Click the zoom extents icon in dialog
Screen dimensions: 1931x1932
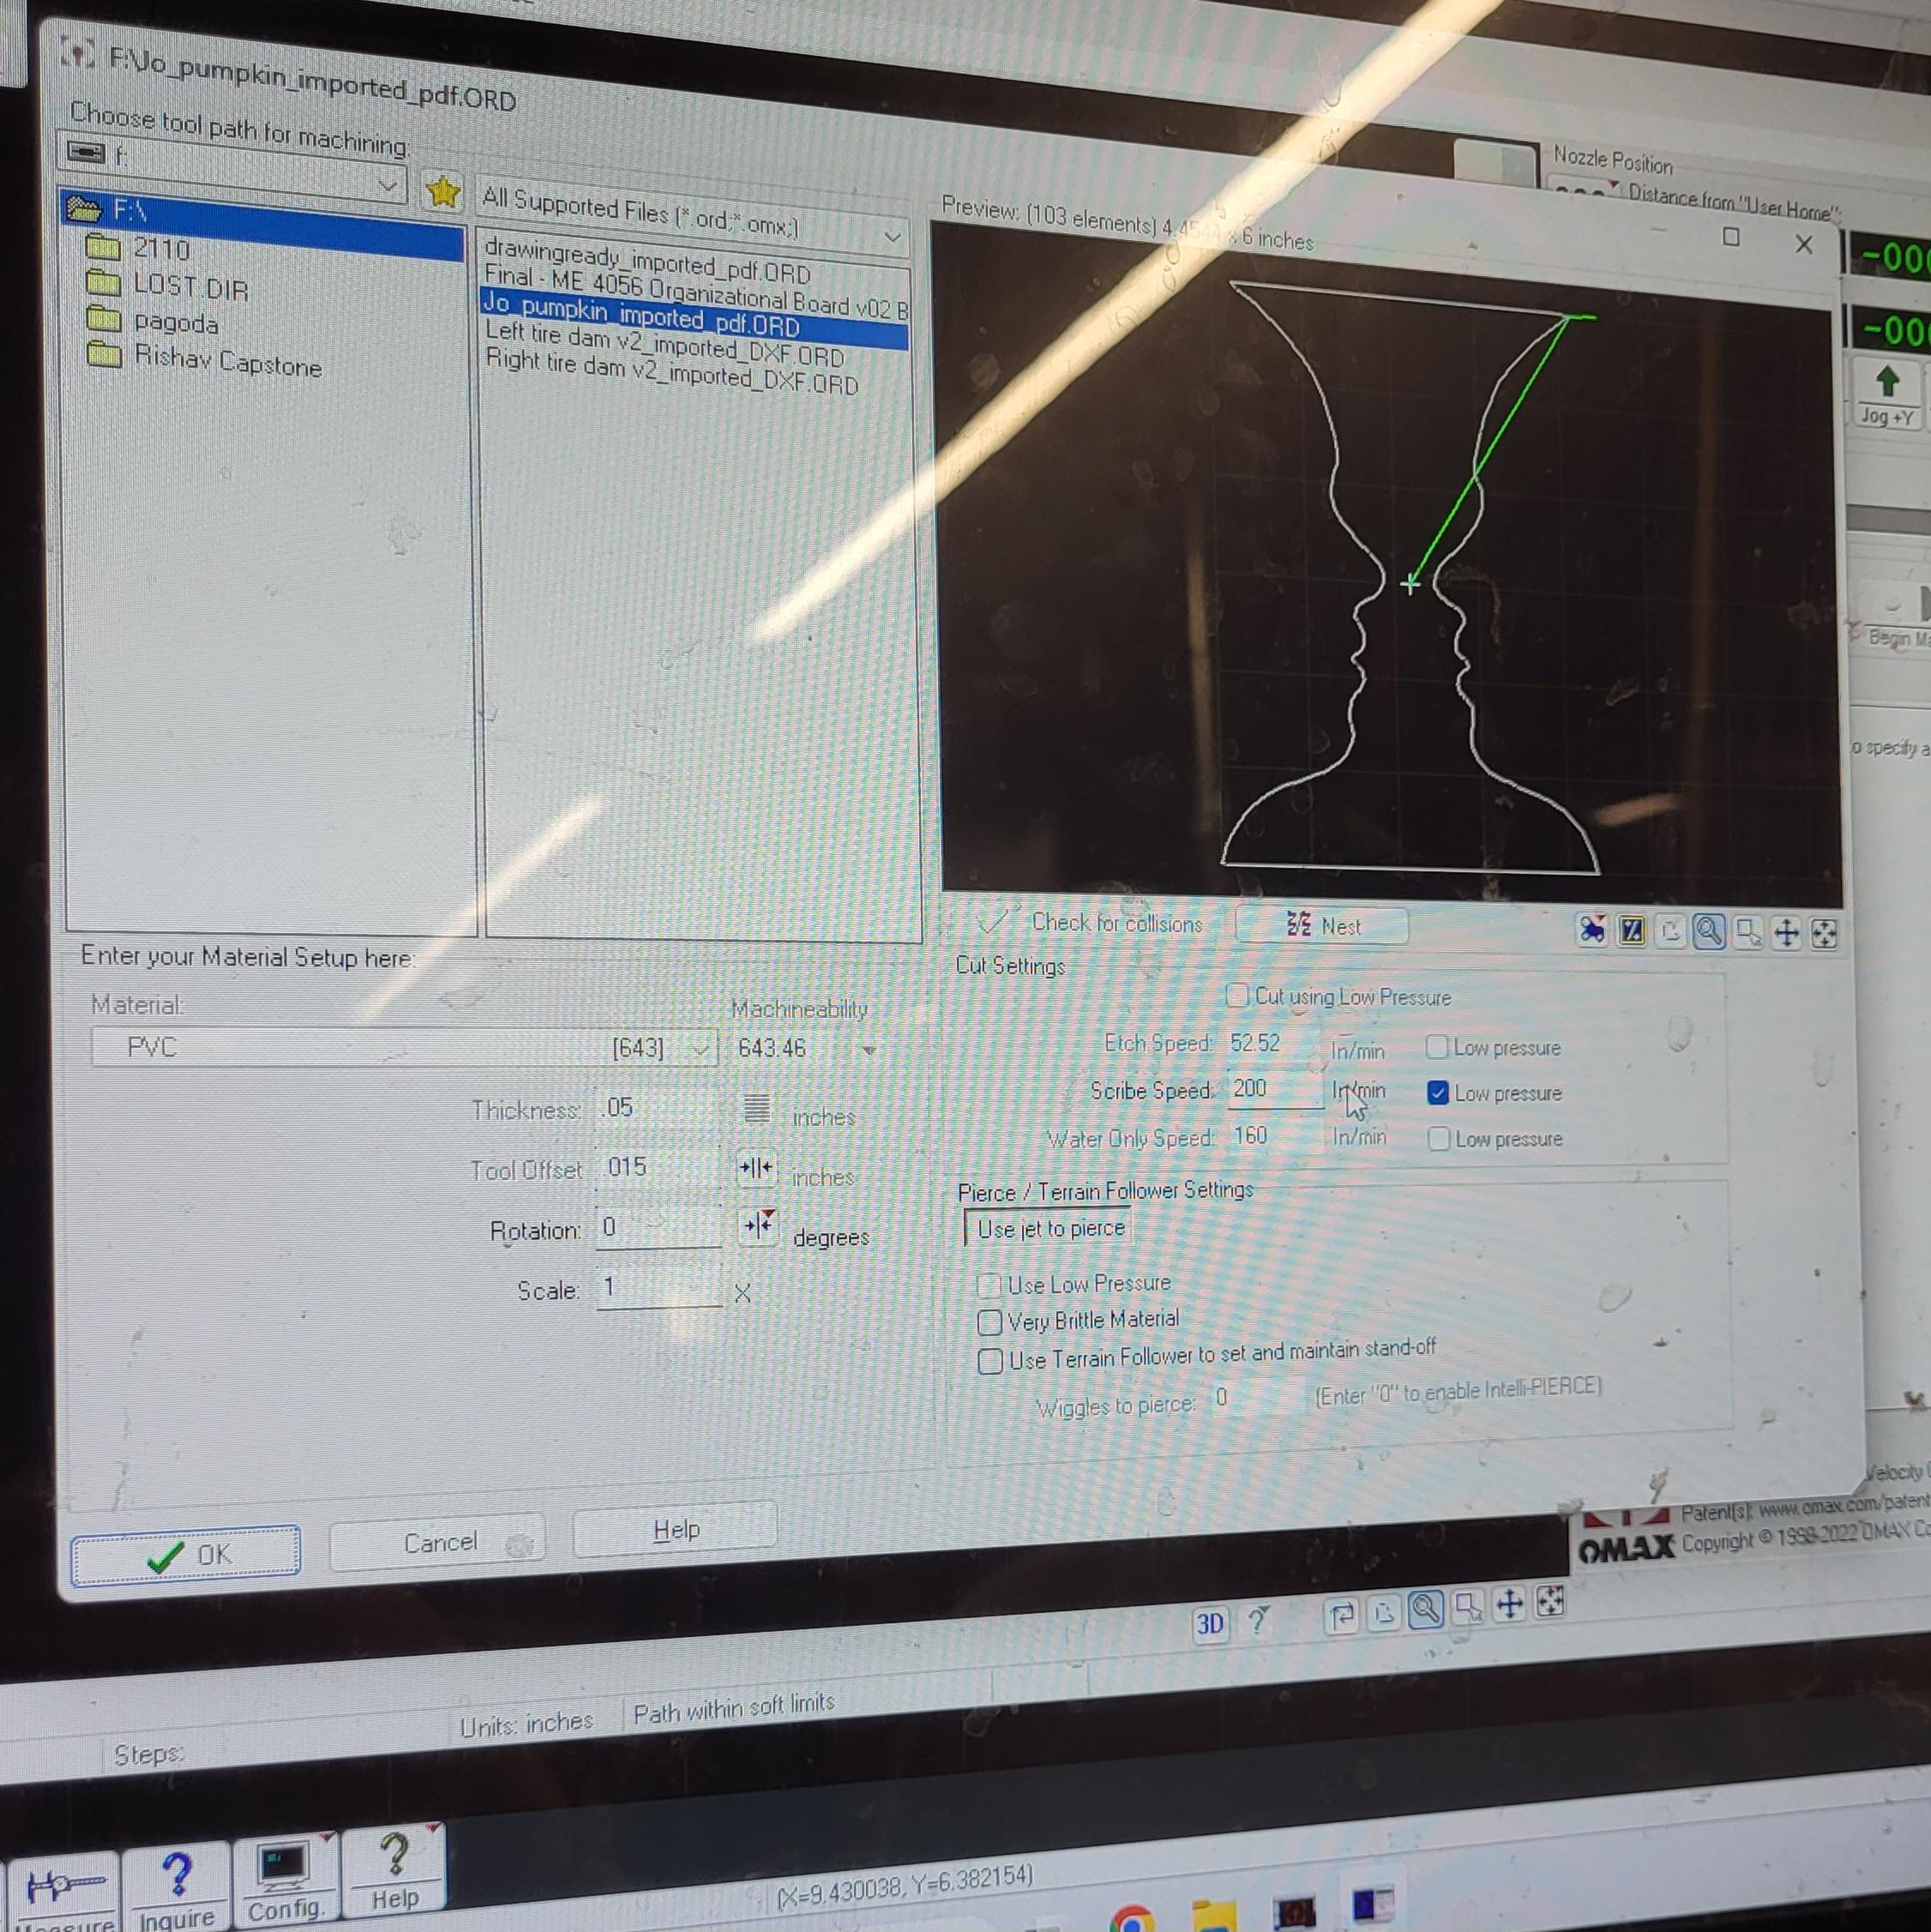coord(1824,935)
